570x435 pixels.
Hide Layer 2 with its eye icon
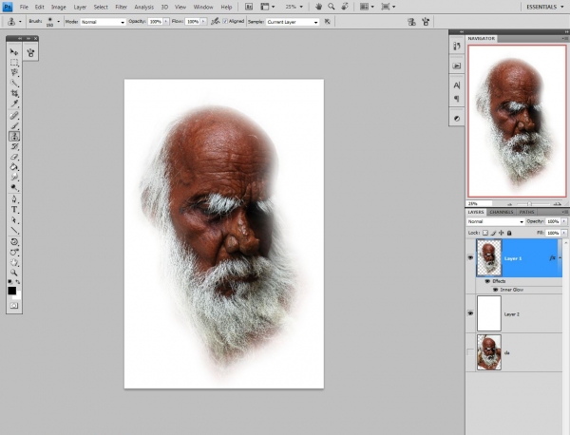coord(470,313)
